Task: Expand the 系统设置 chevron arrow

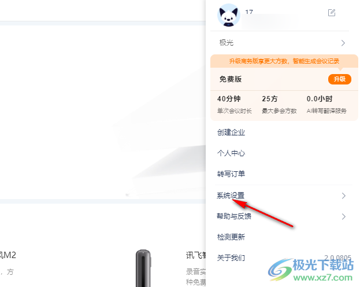Action: click(343, 196)
